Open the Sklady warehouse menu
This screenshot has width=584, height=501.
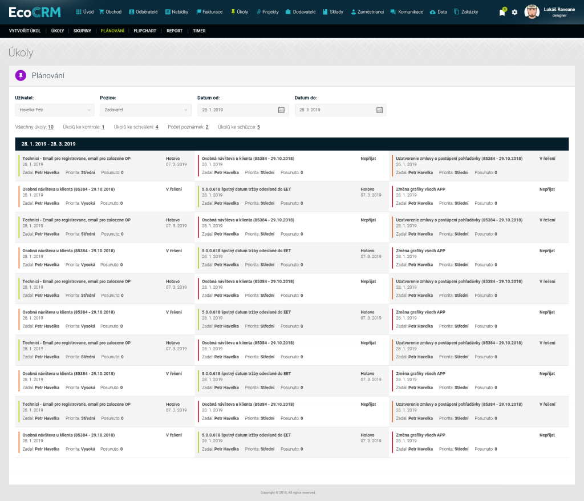[x=333, y=12]
